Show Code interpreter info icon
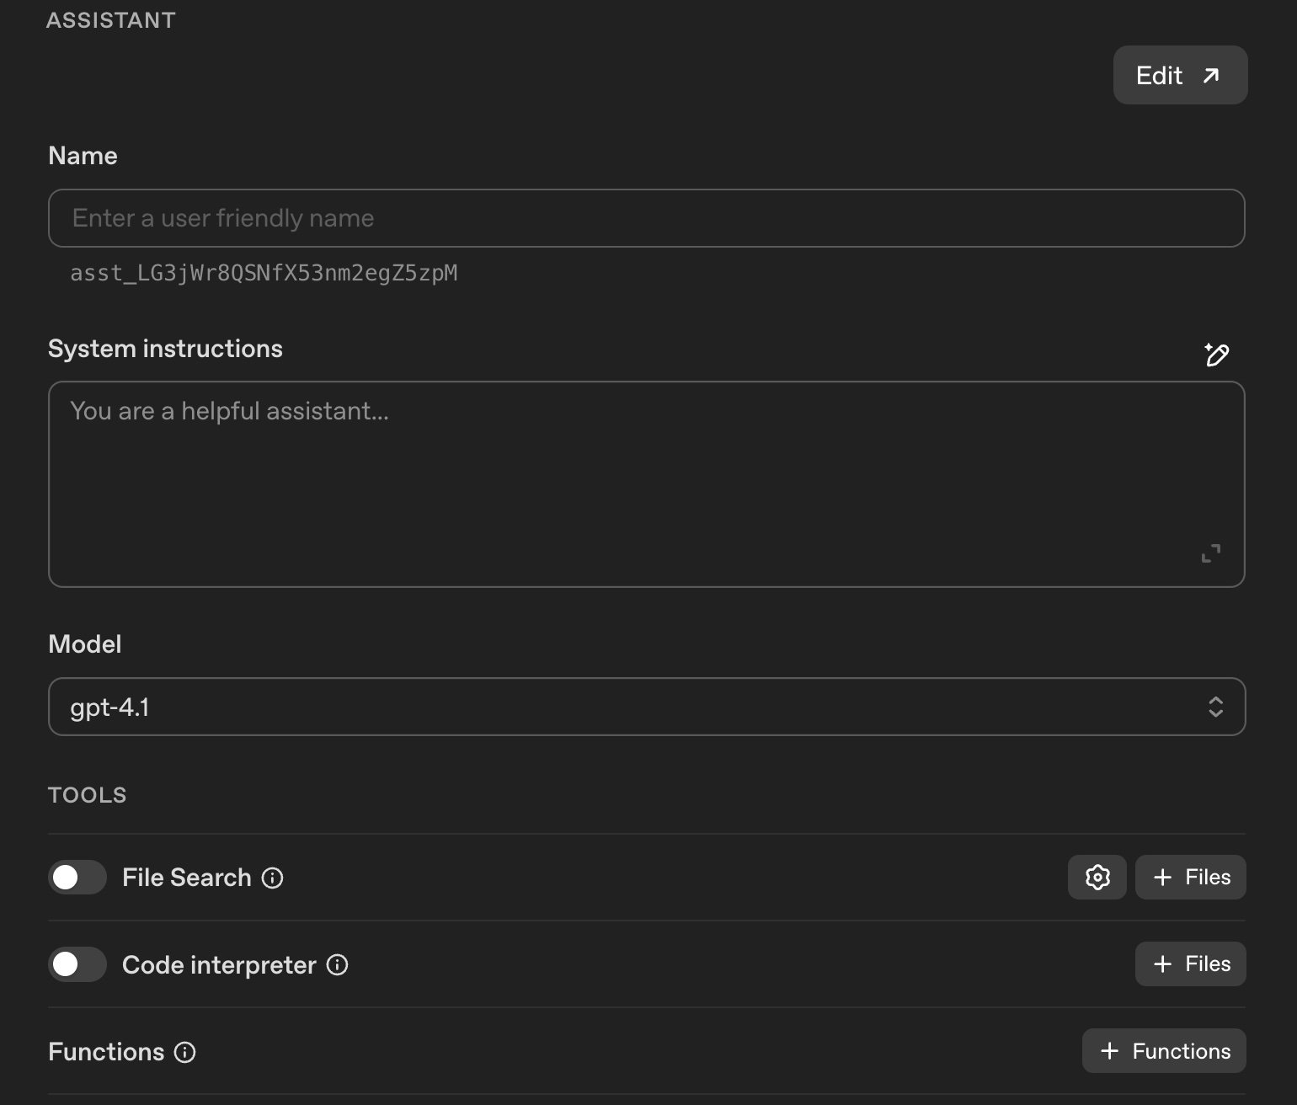This screenshot has height=1105, width=1297. pos(338,965)
